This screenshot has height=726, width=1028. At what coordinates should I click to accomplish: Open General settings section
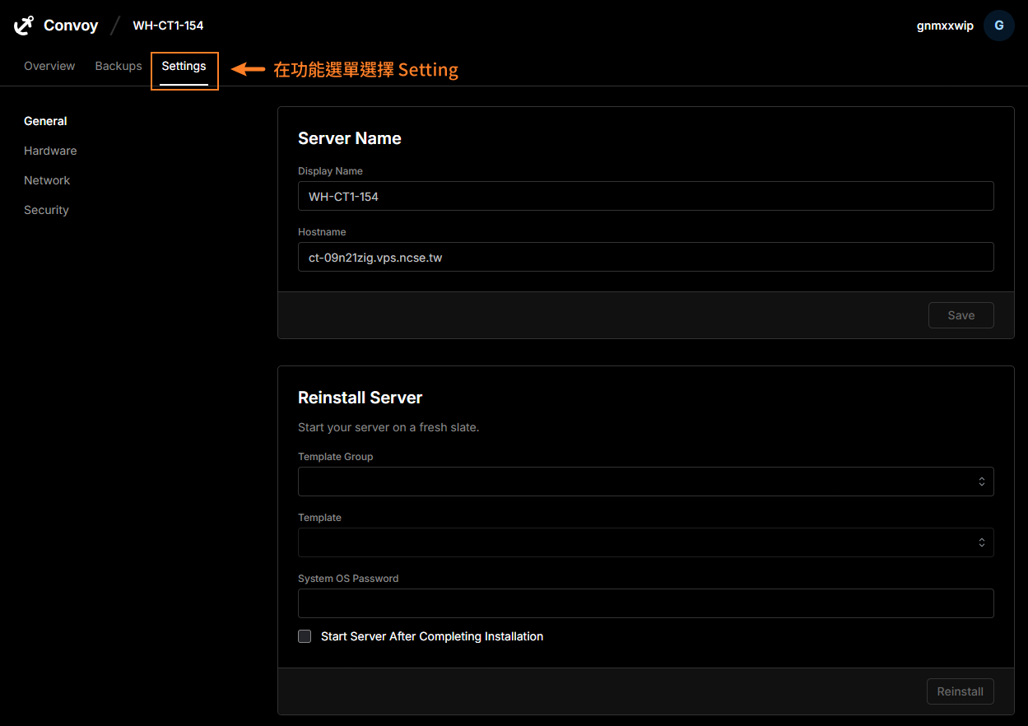(x=45, y=121)
